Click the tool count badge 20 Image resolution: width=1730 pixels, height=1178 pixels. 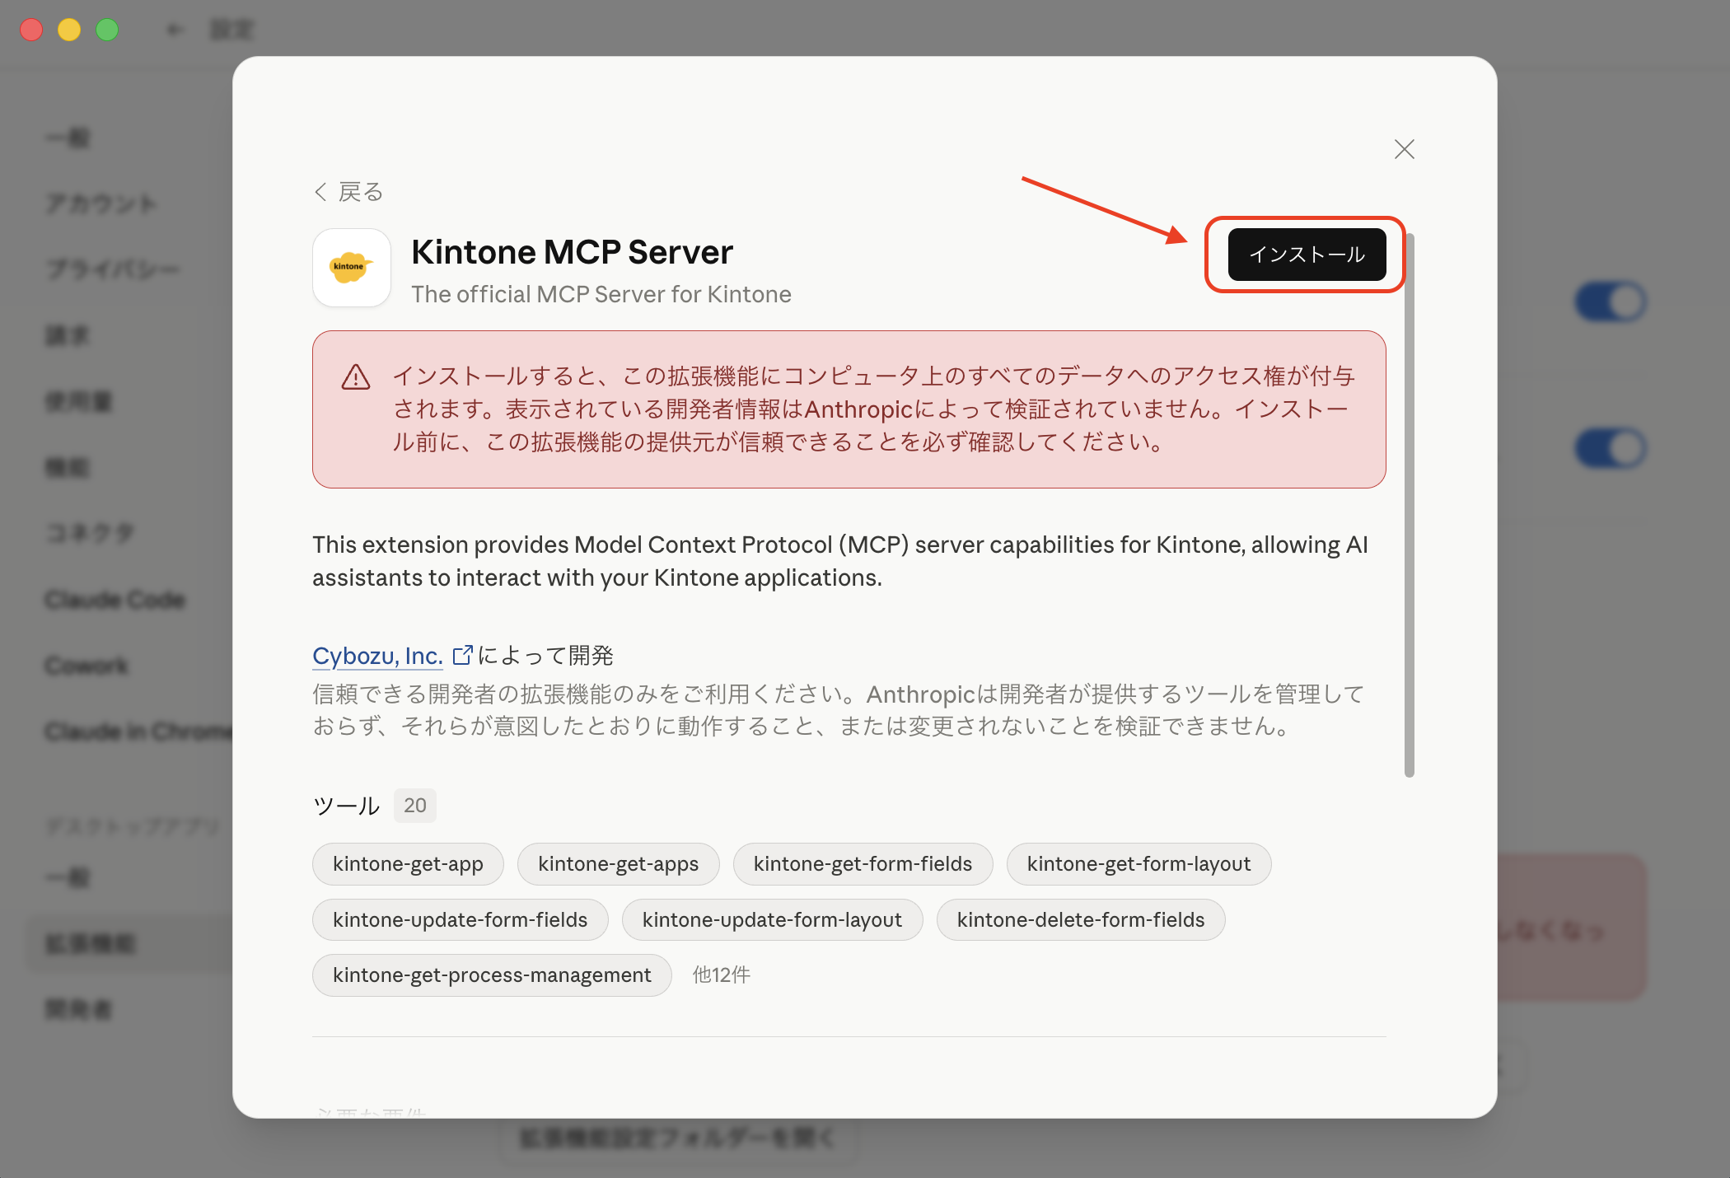point(414,806)
